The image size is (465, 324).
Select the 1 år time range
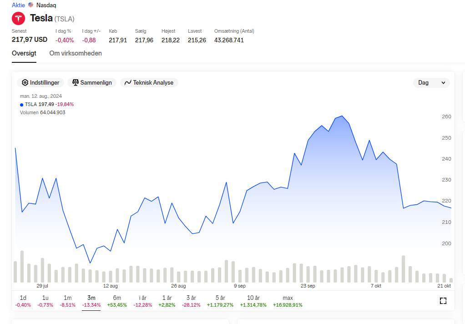[167, 301]
